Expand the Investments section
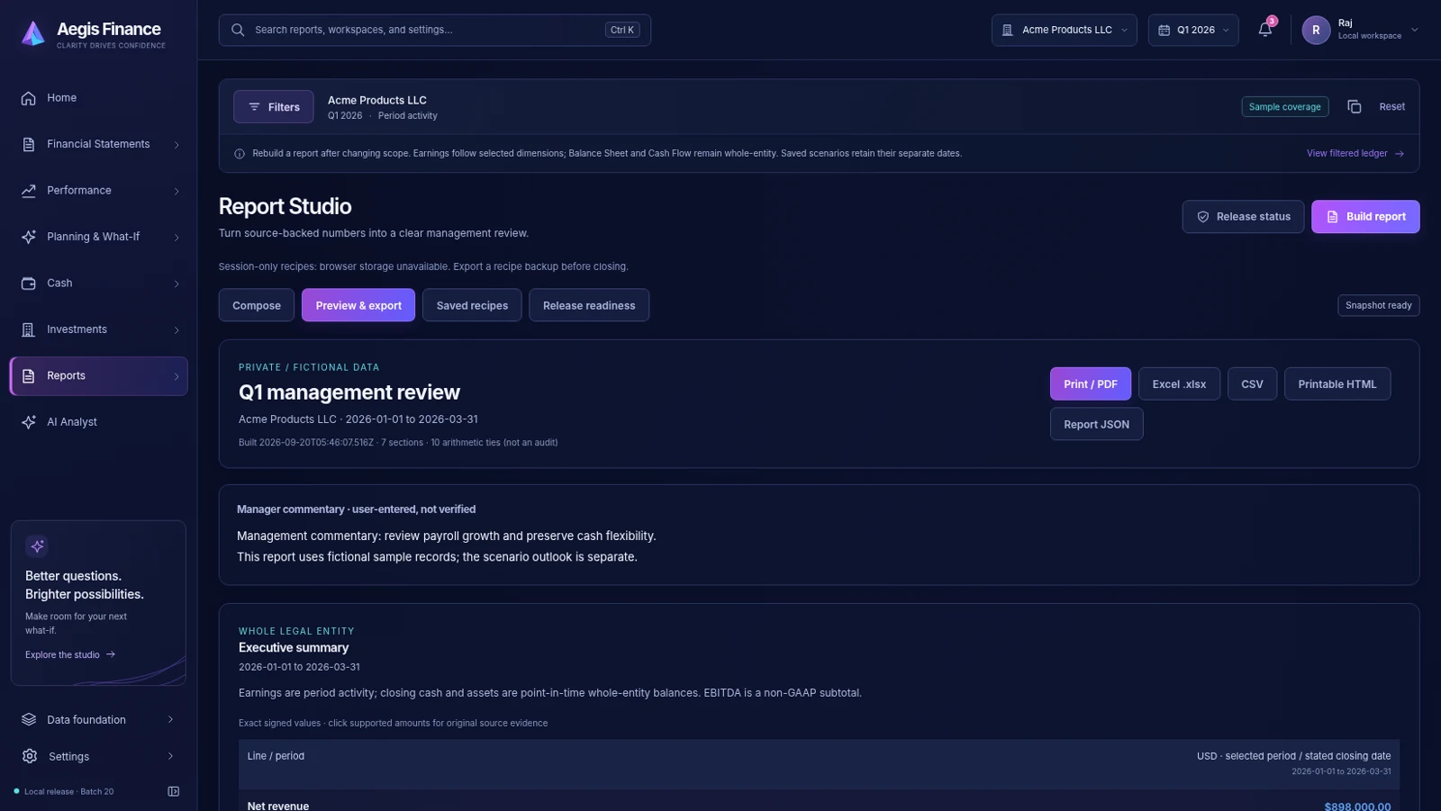Viewport: 1441px width, 811px height. [177, 330]
